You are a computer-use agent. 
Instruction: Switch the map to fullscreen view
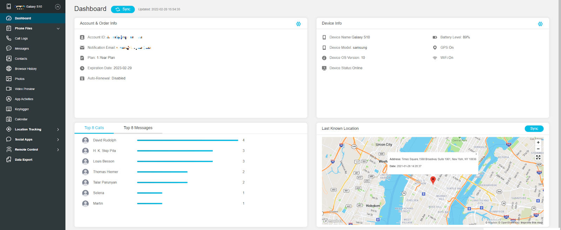coord(538,157)
